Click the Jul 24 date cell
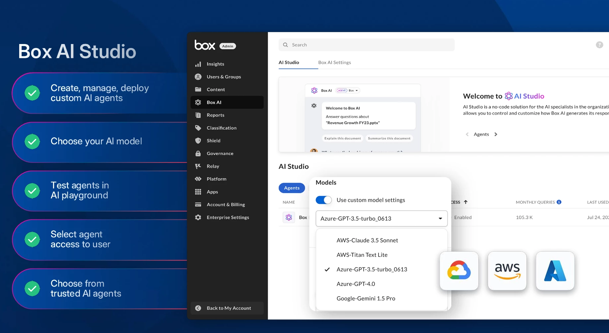This screenshot has height=333, width=609. tap(598, 217)
